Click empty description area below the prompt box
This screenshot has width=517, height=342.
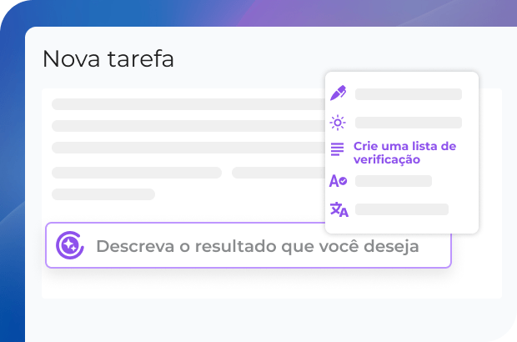pyautogui.click(x=250, y=284)
